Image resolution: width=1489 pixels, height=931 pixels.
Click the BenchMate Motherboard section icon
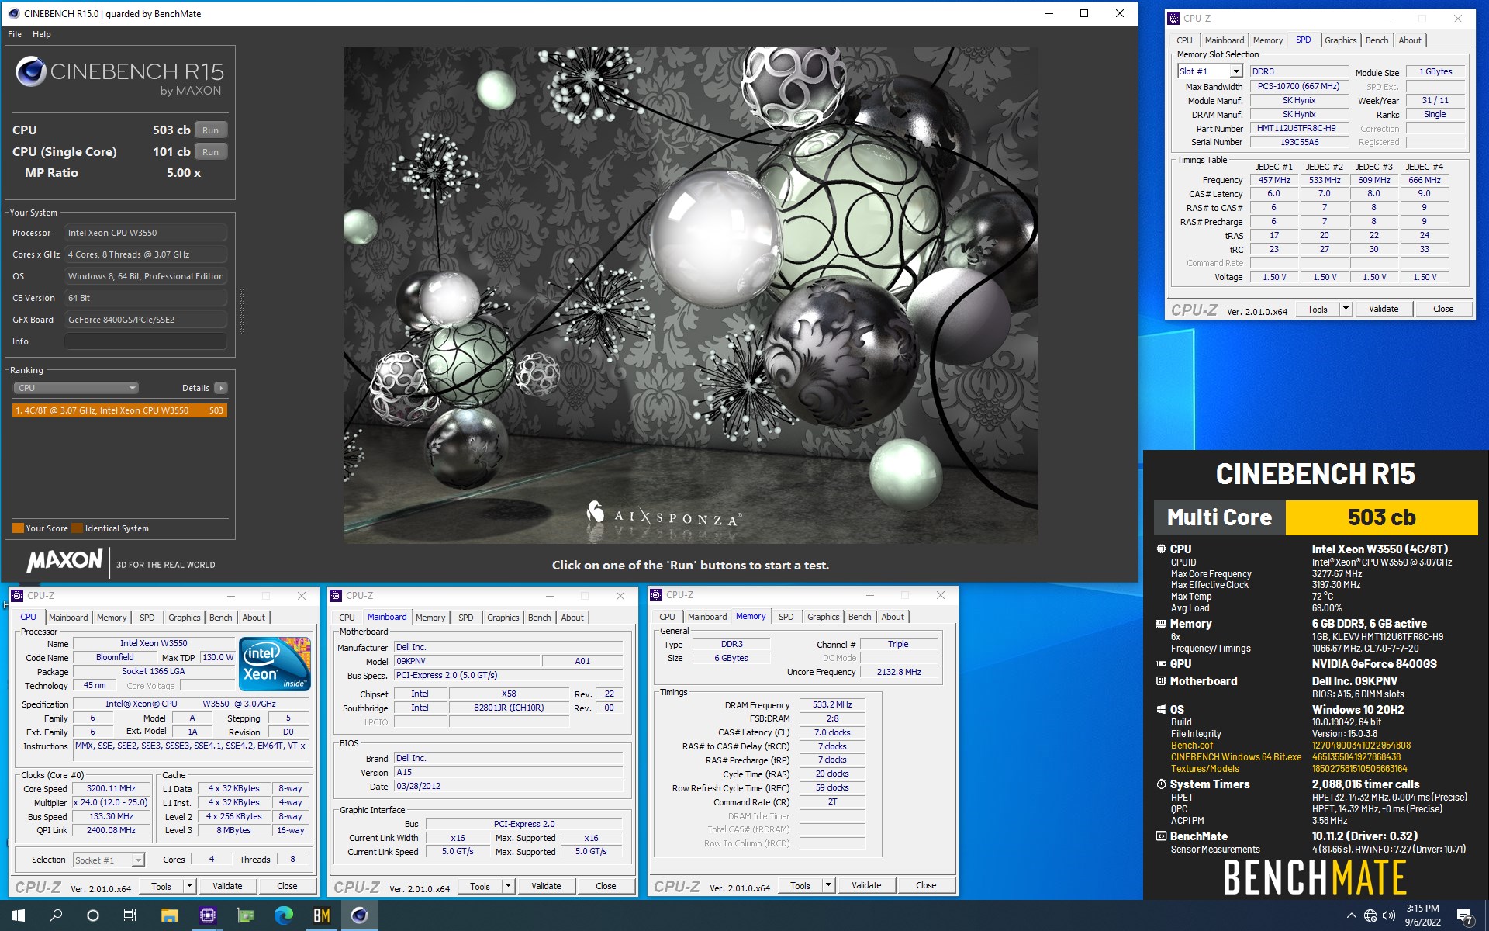(x=1161, y=681)
